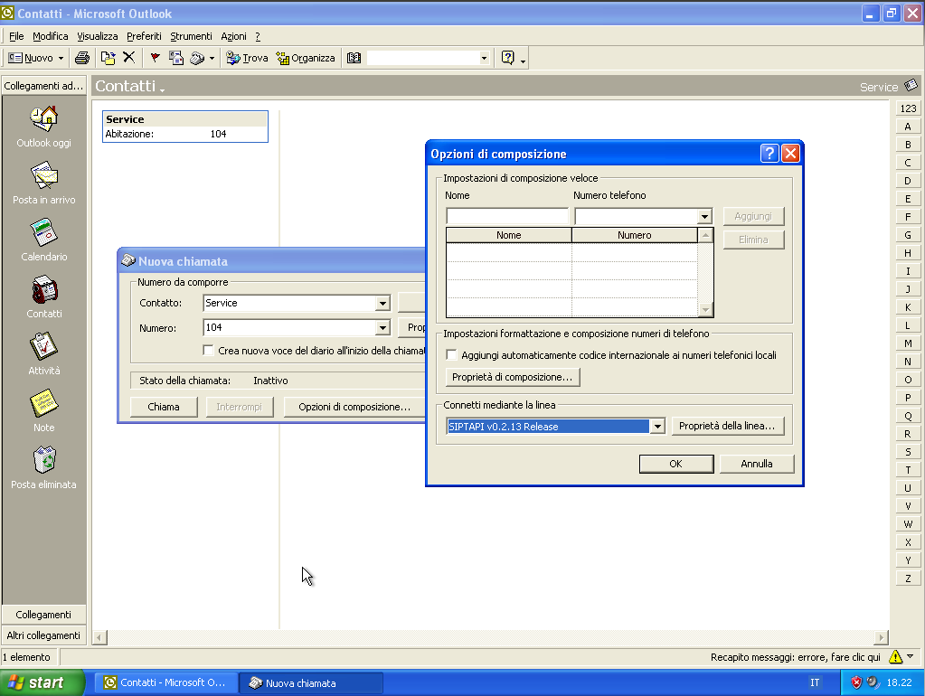
Task: Open the Visualizza menu
Action: pyautogui.click(x=98, y=36)
